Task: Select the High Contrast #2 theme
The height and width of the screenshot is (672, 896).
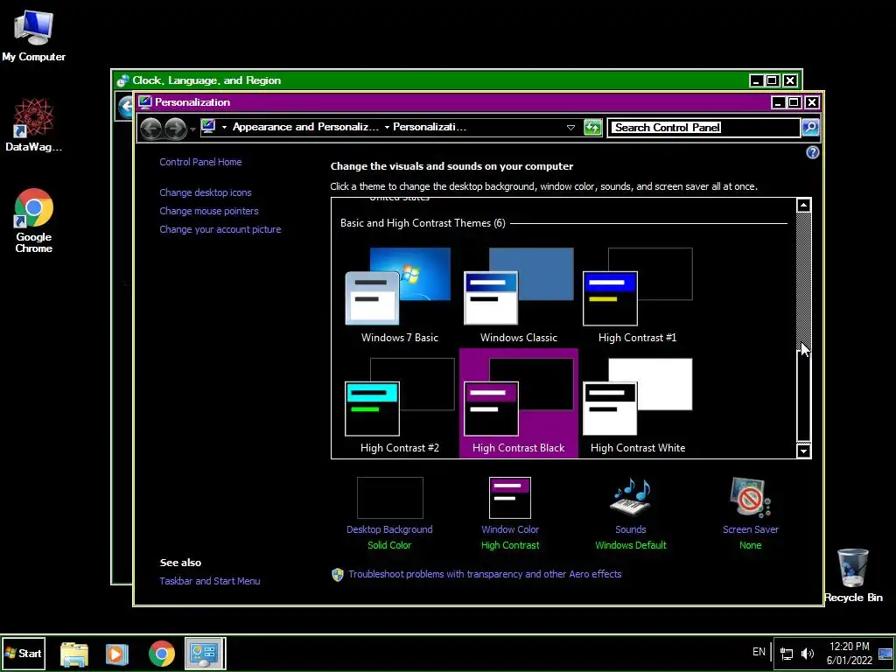Action: click(399, 405)
